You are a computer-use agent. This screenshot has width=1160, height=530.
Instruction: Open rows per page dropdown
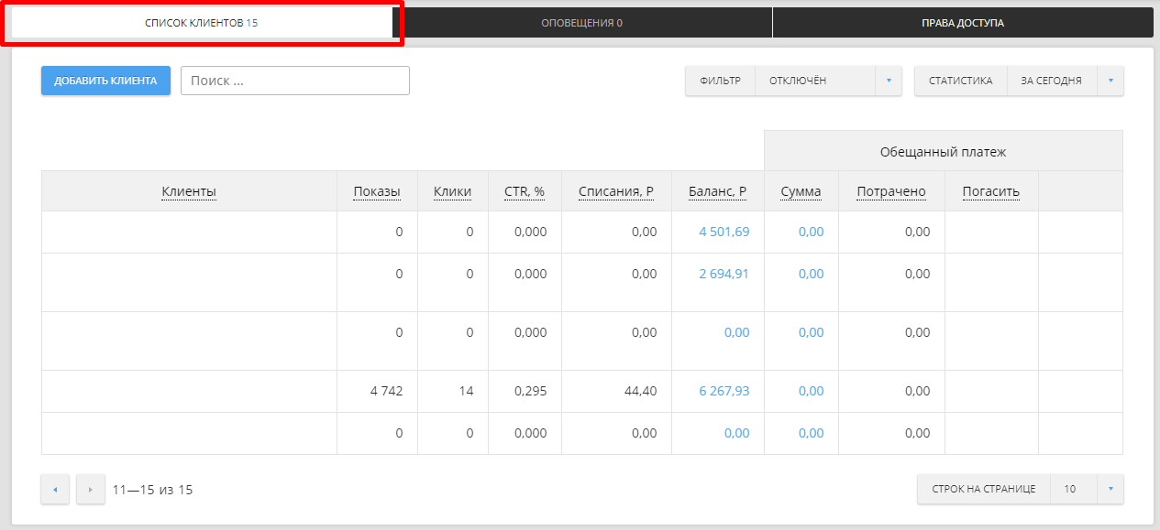pyautogui.click(x=1110, y=489)
